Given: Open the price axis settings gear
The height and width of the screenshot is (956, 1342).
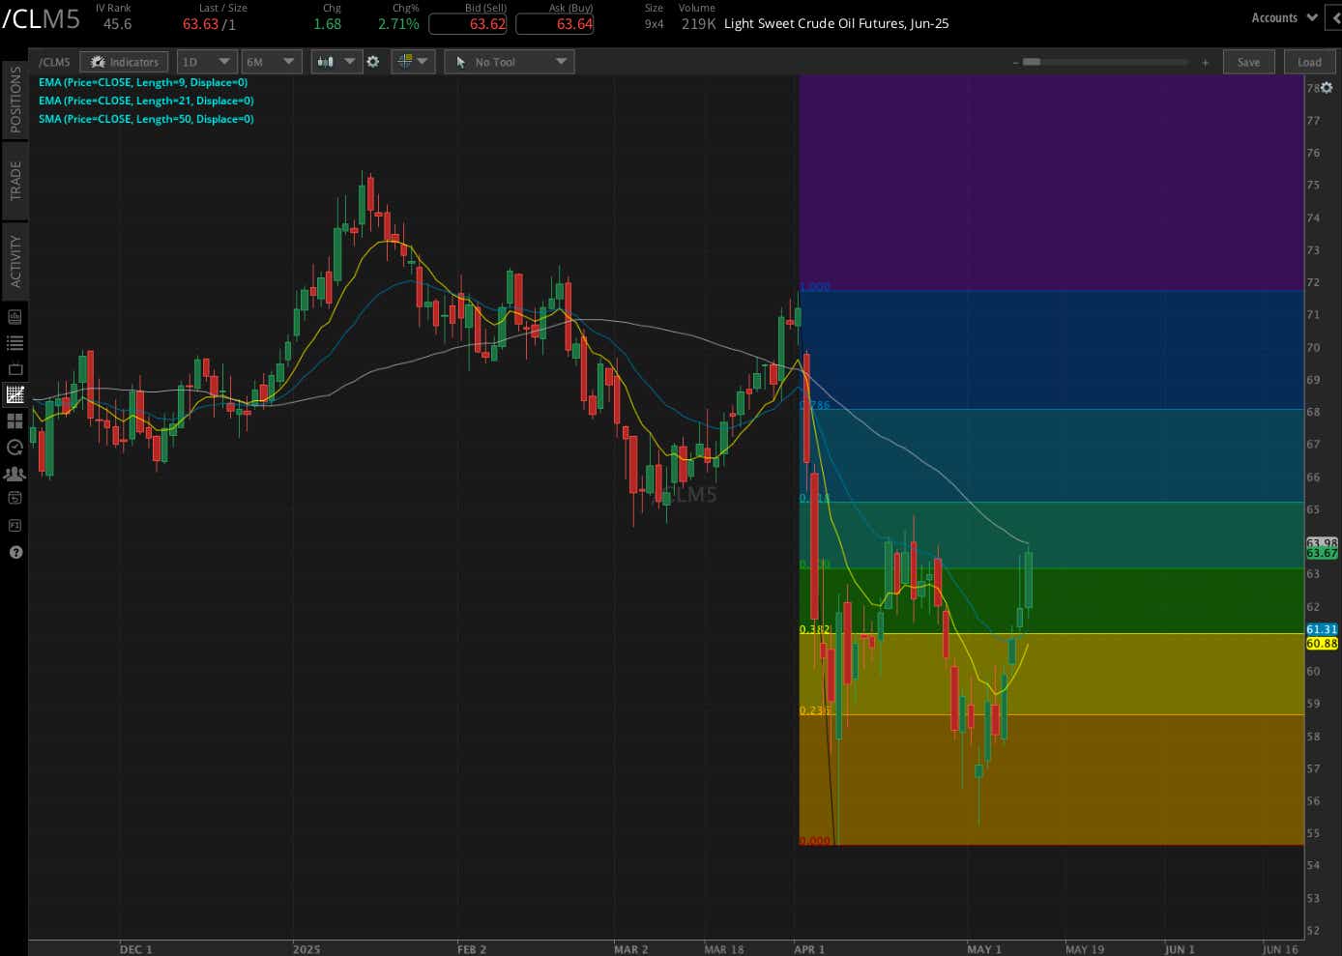Looking at the screenshot, I should point(1327,87).
